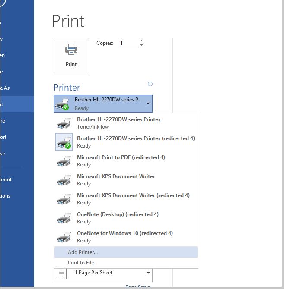
Task: Click the OneNote for Windows 10 printer icon
Action: (x=64, y=237)
